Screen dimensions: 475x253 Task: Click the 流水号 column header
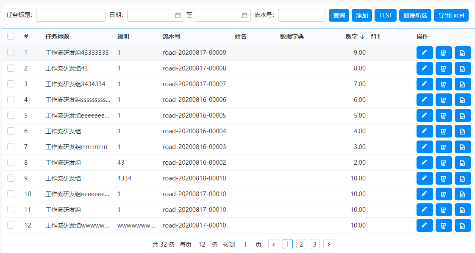[172, 37]
